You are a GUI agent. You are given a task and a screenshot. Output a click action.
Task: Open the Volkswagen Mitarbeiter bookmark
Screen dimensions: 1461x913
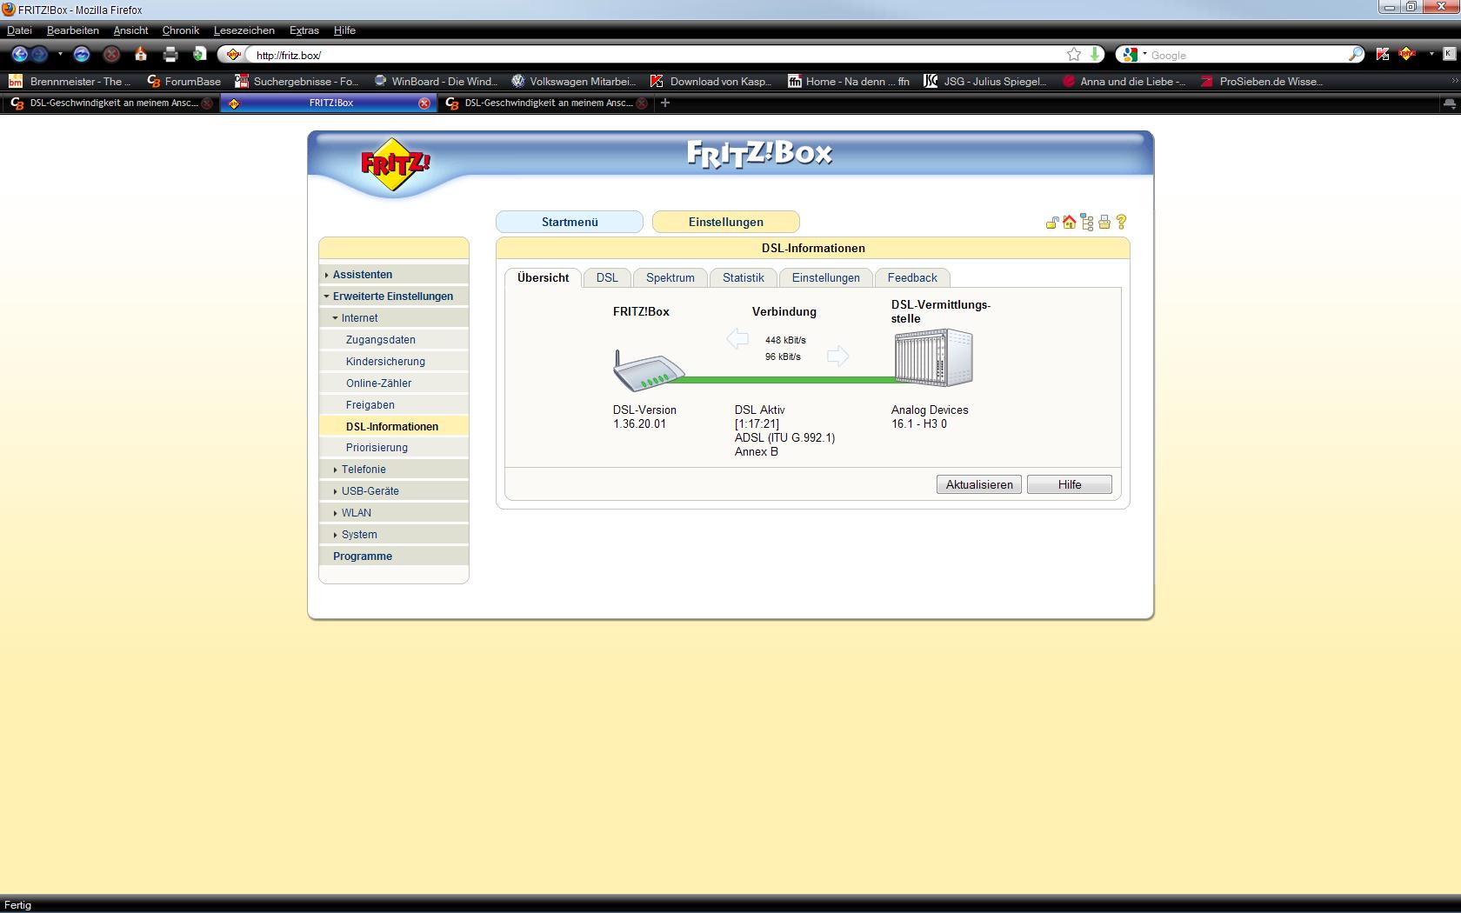573,82
